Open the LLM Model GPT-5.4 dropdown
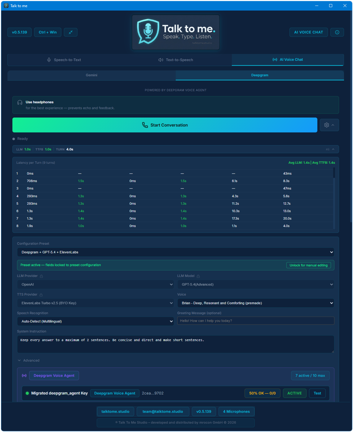 pos(256,284)
